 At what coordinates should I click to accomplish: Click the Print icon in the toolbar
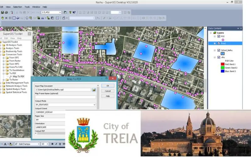click(x=6, y=12)
